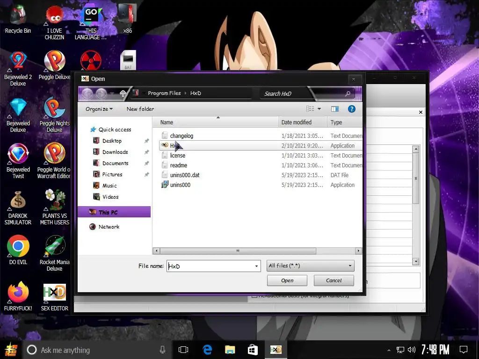Launch Peggle Deluxe shortcut

coord(54,65)
